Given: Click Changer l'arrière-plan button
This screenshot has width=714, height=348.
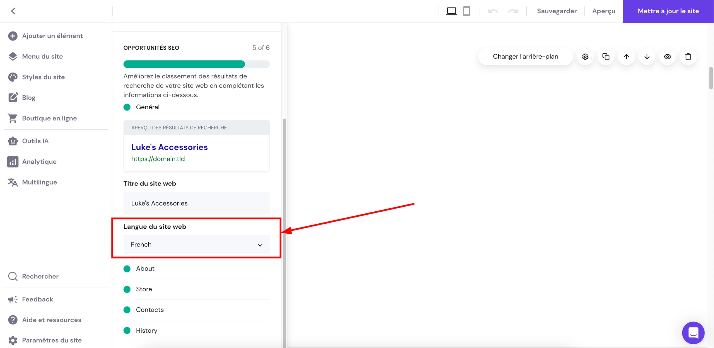Looking at the screenshot, I should [525, 57].
